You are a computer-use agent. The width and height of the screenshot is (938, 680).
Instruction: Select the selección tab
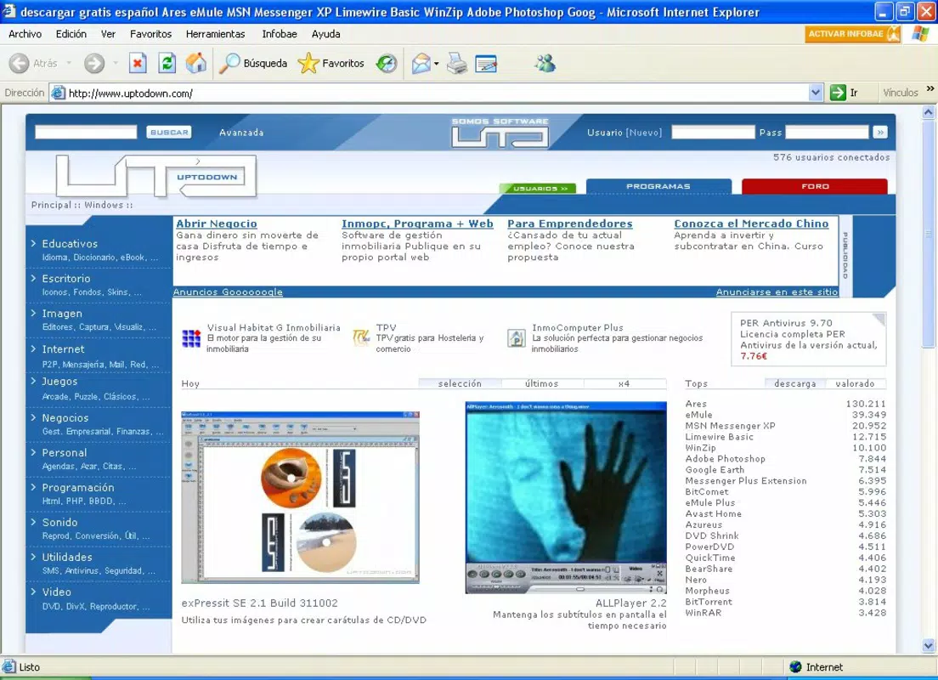[x=460, y=383]
